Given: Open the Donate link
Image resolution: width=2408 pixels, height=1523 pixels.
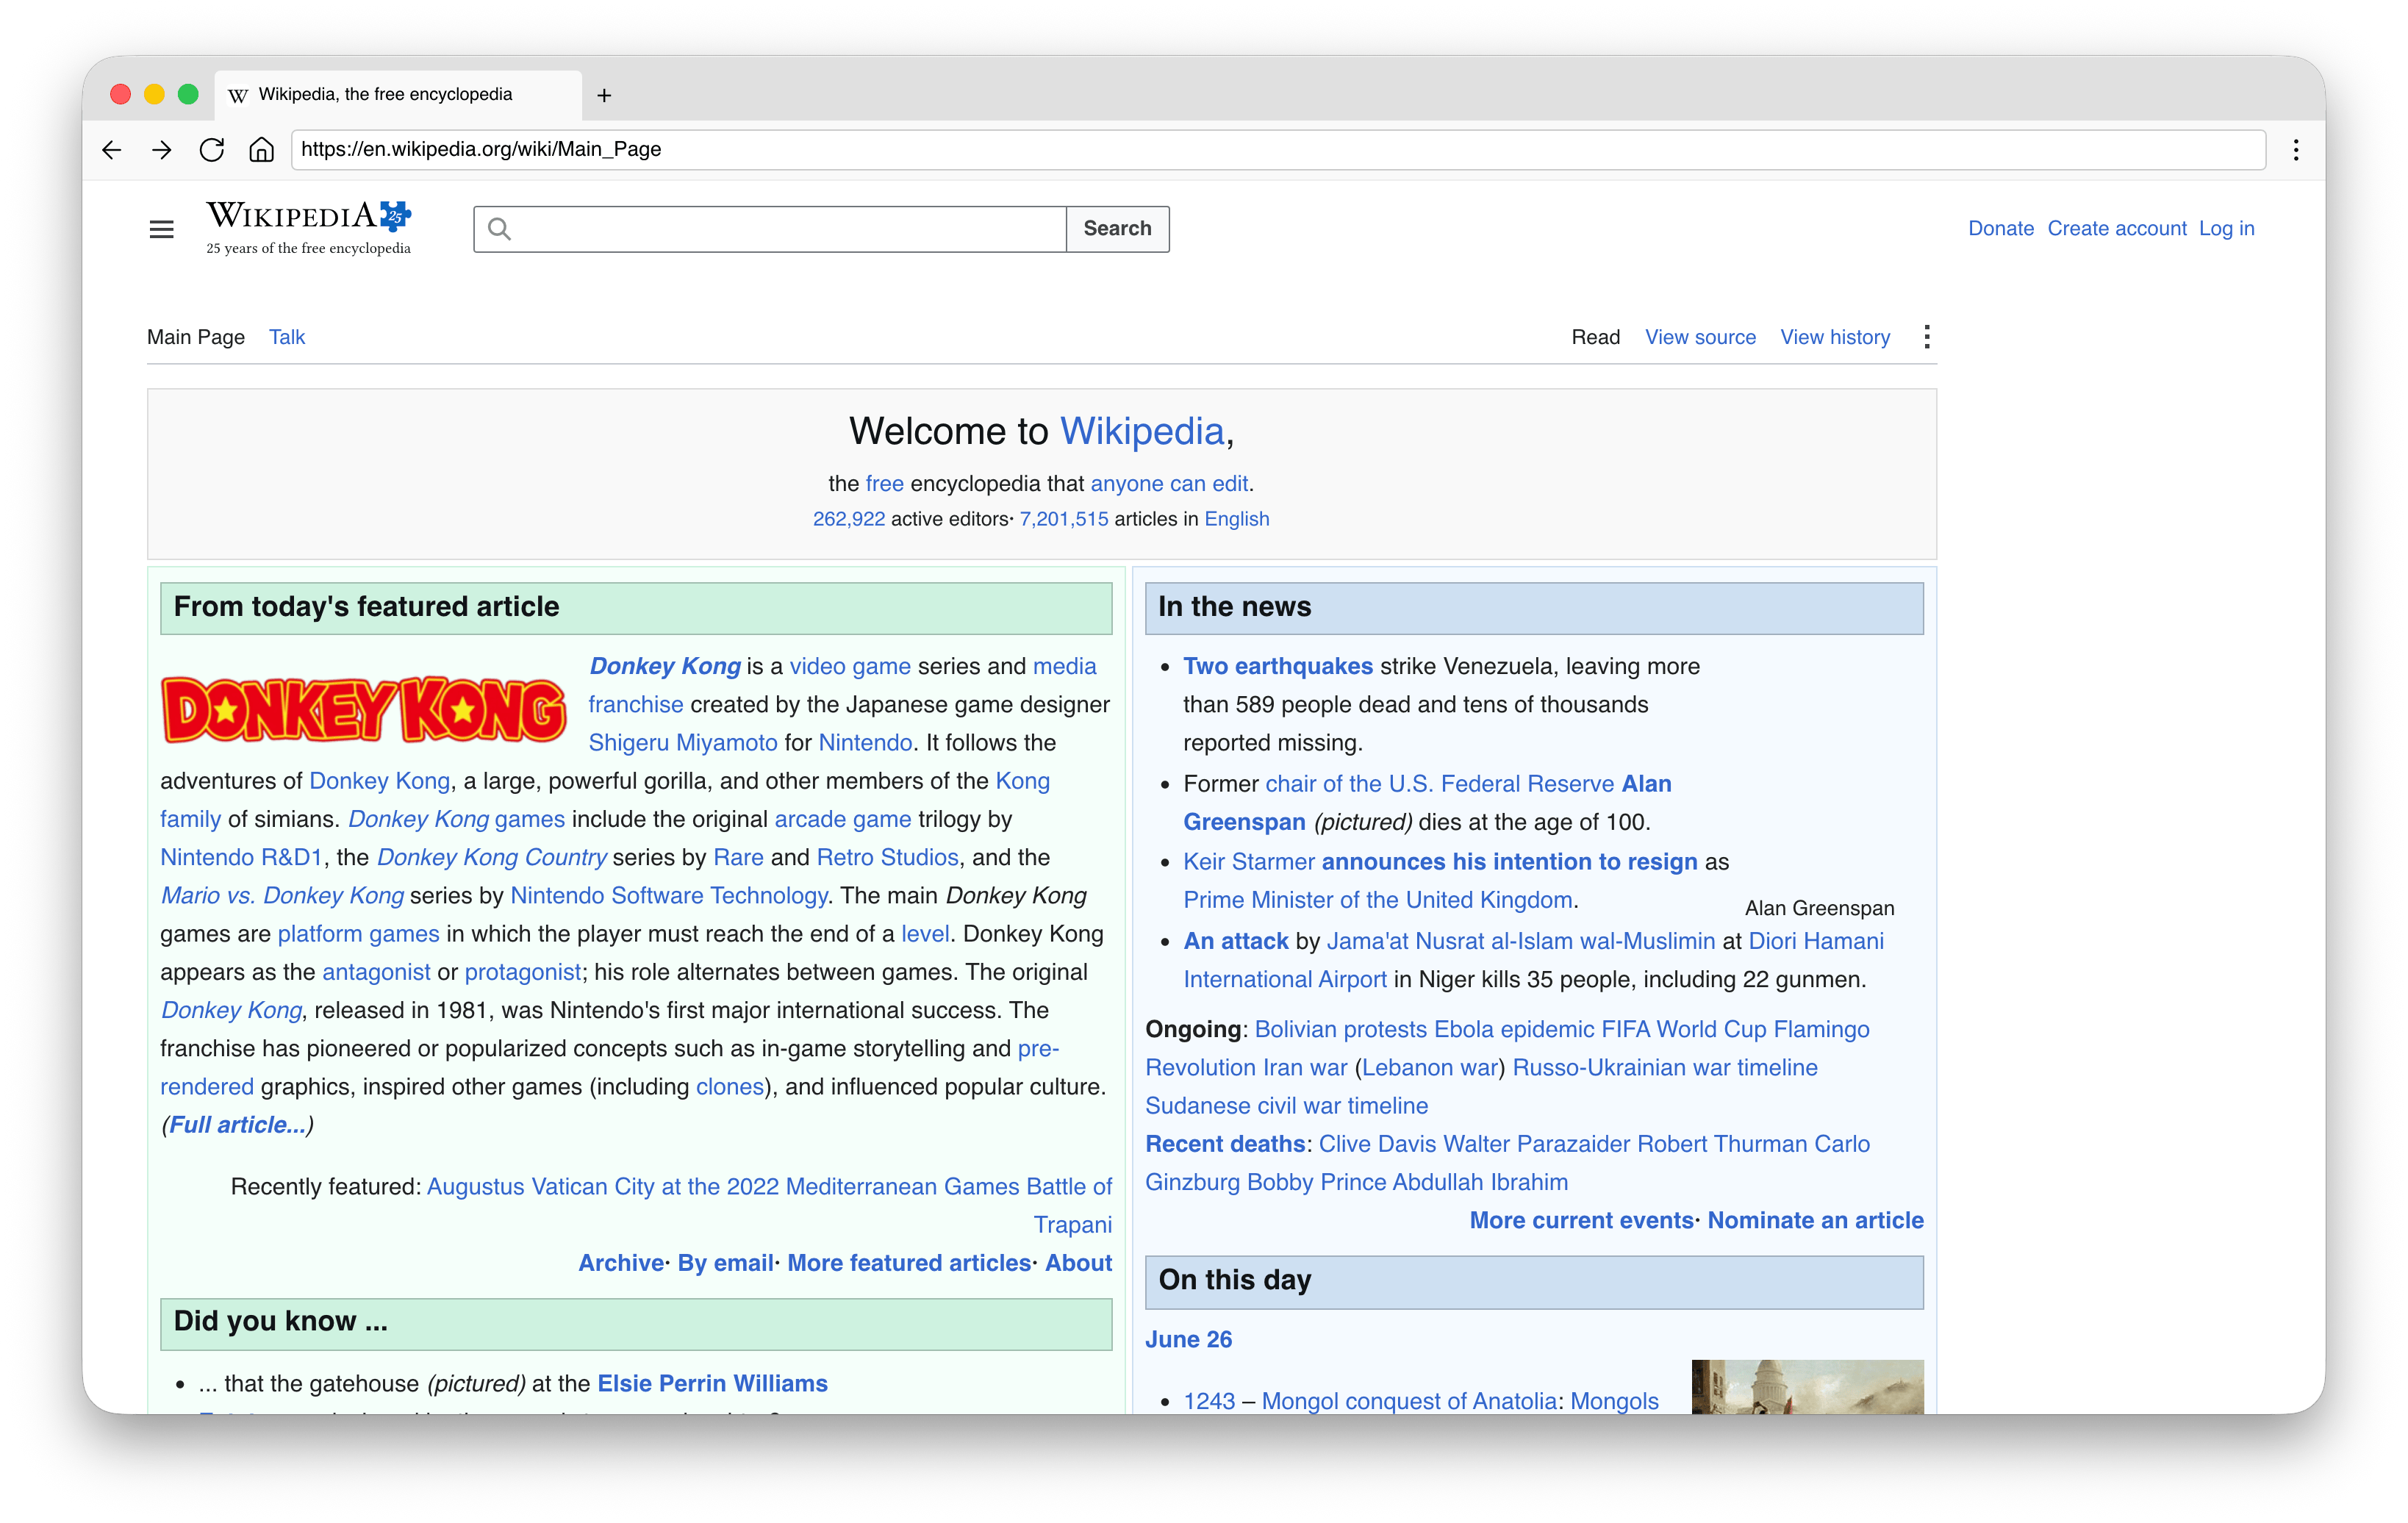Looking at the screenshot, I should pyautogui.click(x=2001, y=229).
